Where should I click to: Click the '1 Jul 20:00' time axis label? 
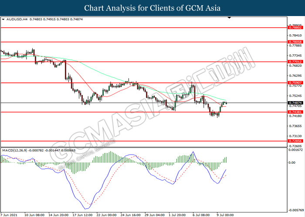(176, 214)
